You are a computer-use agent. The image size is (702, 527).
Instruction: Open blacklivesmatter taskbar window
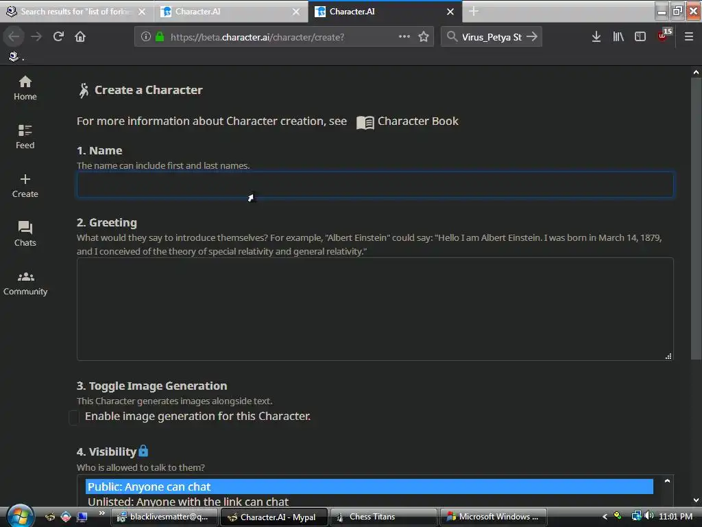click(x=164, y=517)
